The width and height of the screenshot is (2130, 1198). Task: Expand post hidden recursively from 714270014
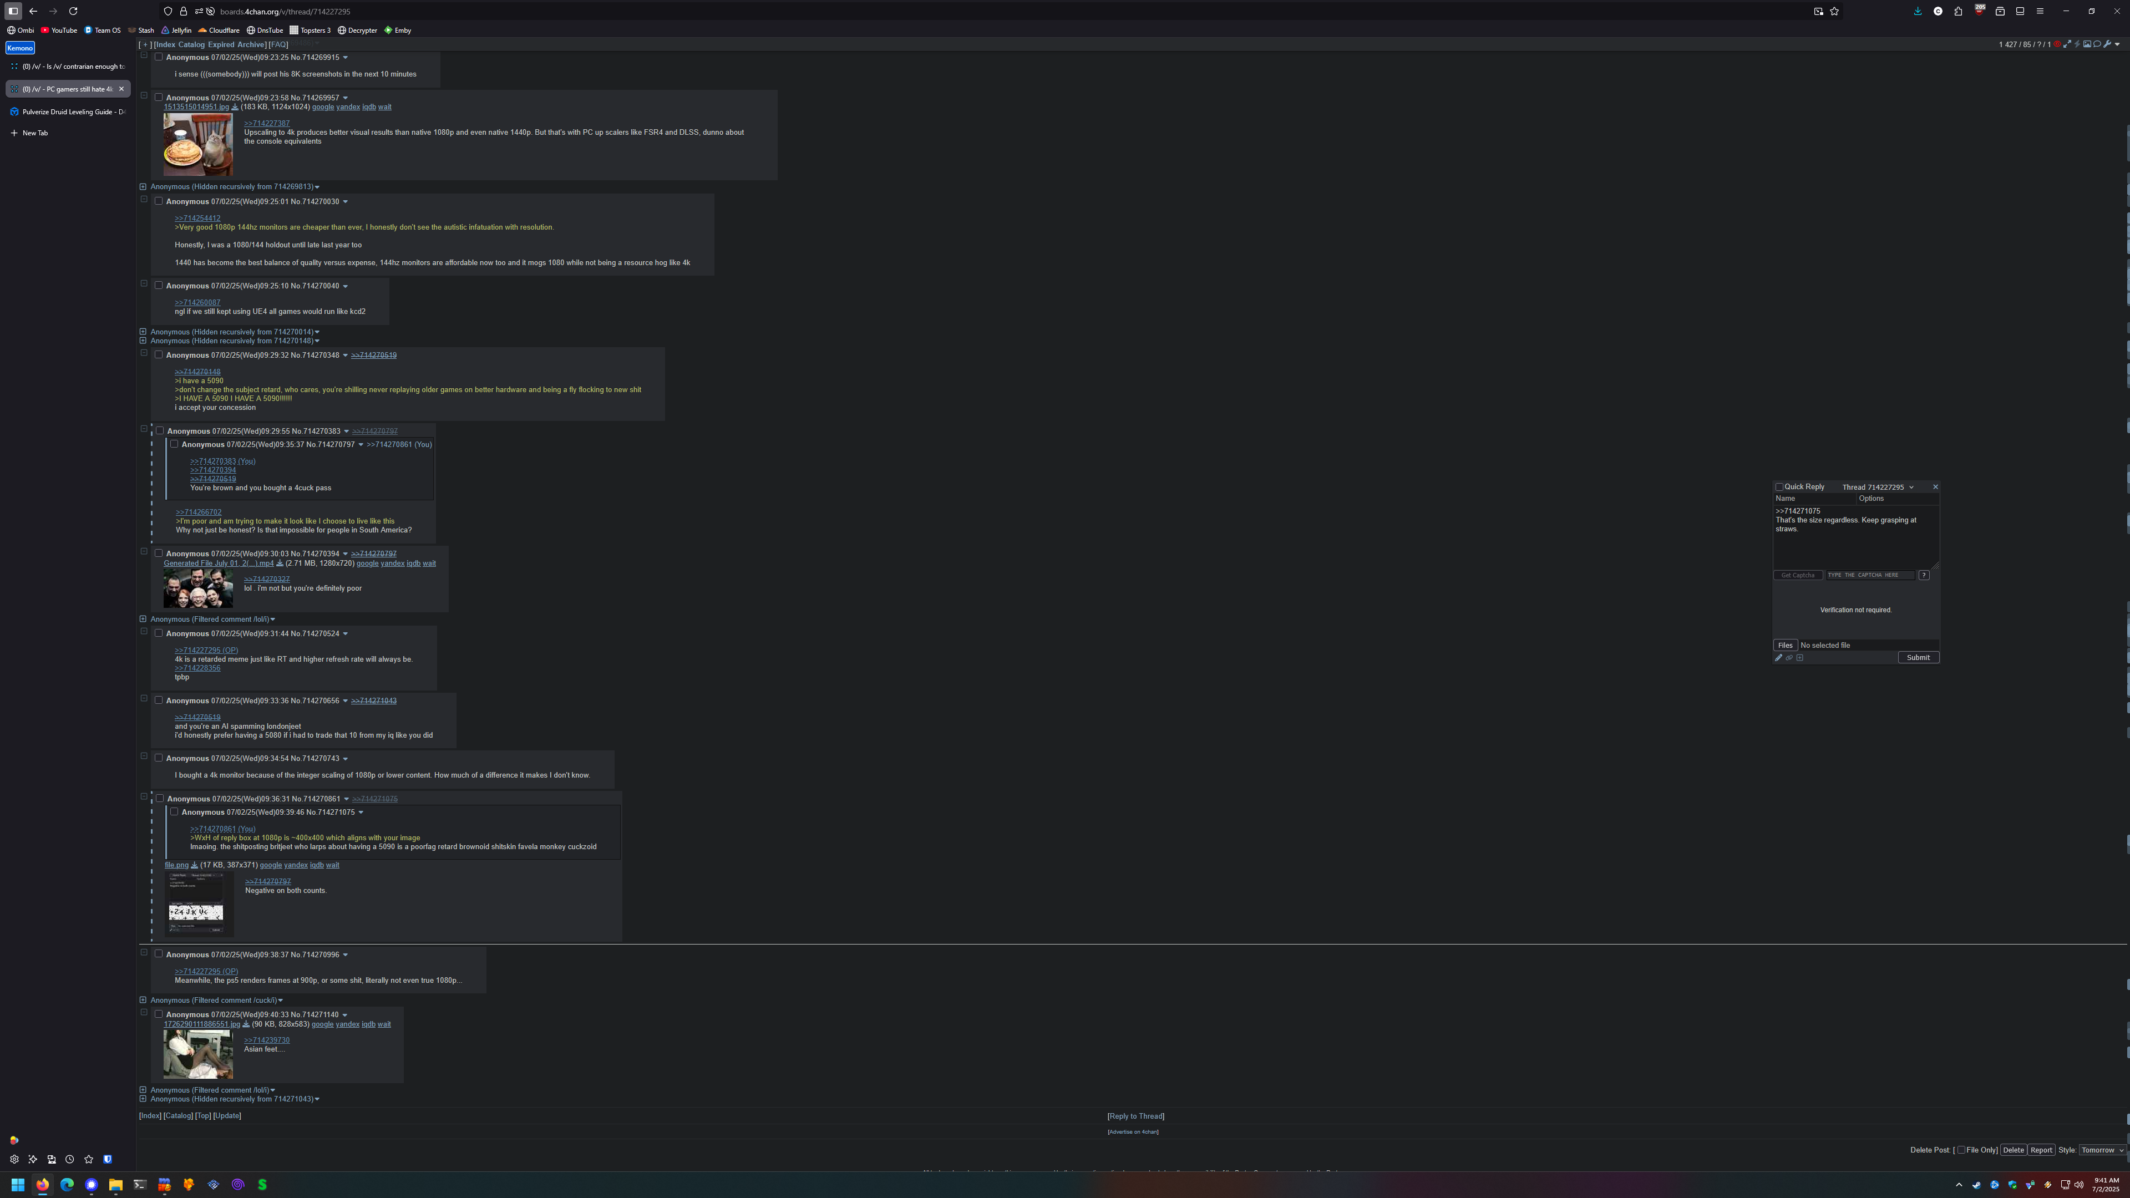pos(143,332)
